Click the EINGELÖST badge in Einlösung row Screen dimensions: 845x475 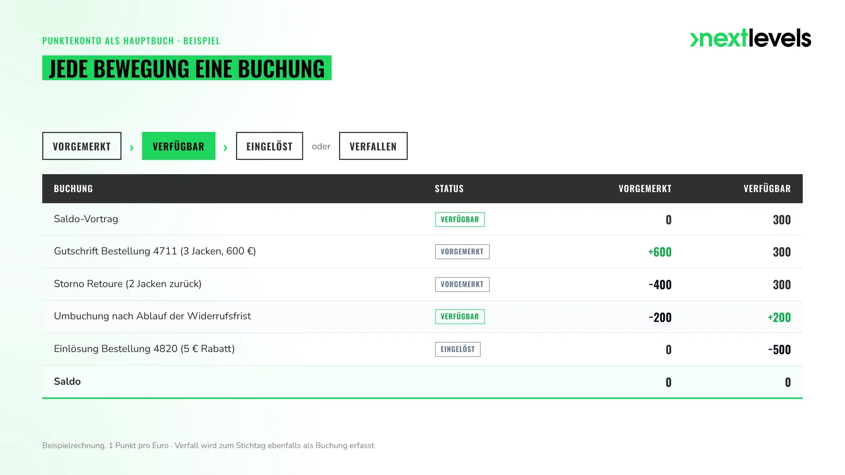(458, 349)
